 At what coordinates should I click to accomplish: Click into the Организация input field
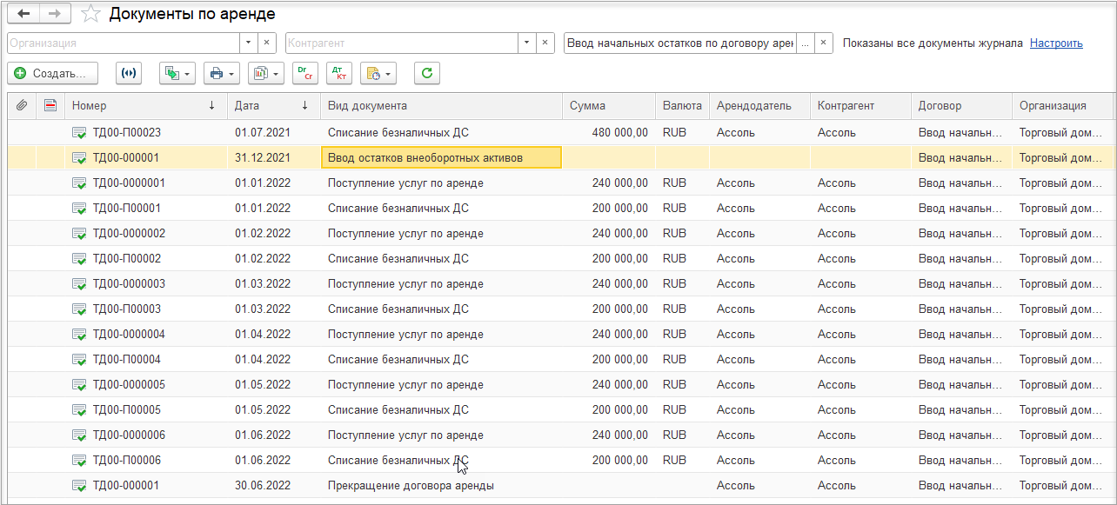point(124,43)
